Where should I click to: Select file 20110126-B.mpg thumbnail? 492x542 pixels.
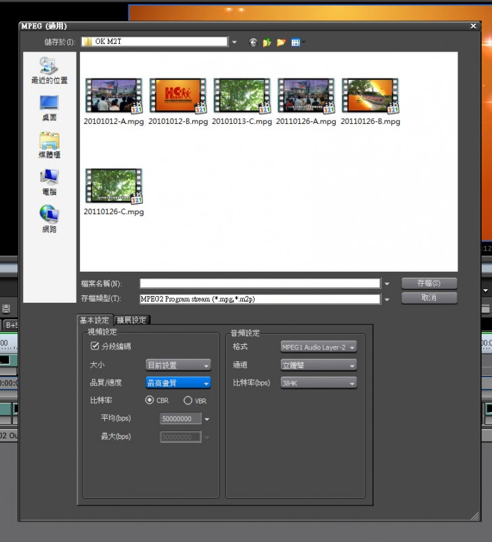click(370, 96)
